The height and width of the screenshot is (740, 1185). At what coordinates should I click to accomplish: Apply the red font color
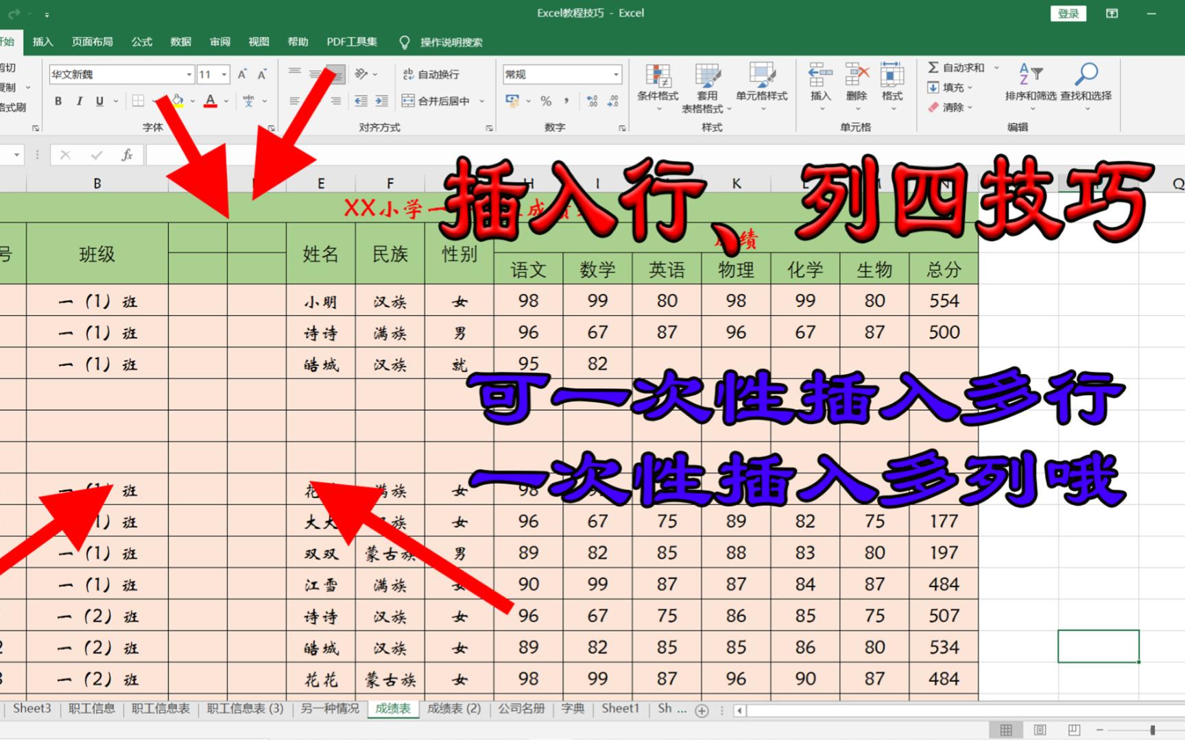pyautogui.click(x=211, y=101)
